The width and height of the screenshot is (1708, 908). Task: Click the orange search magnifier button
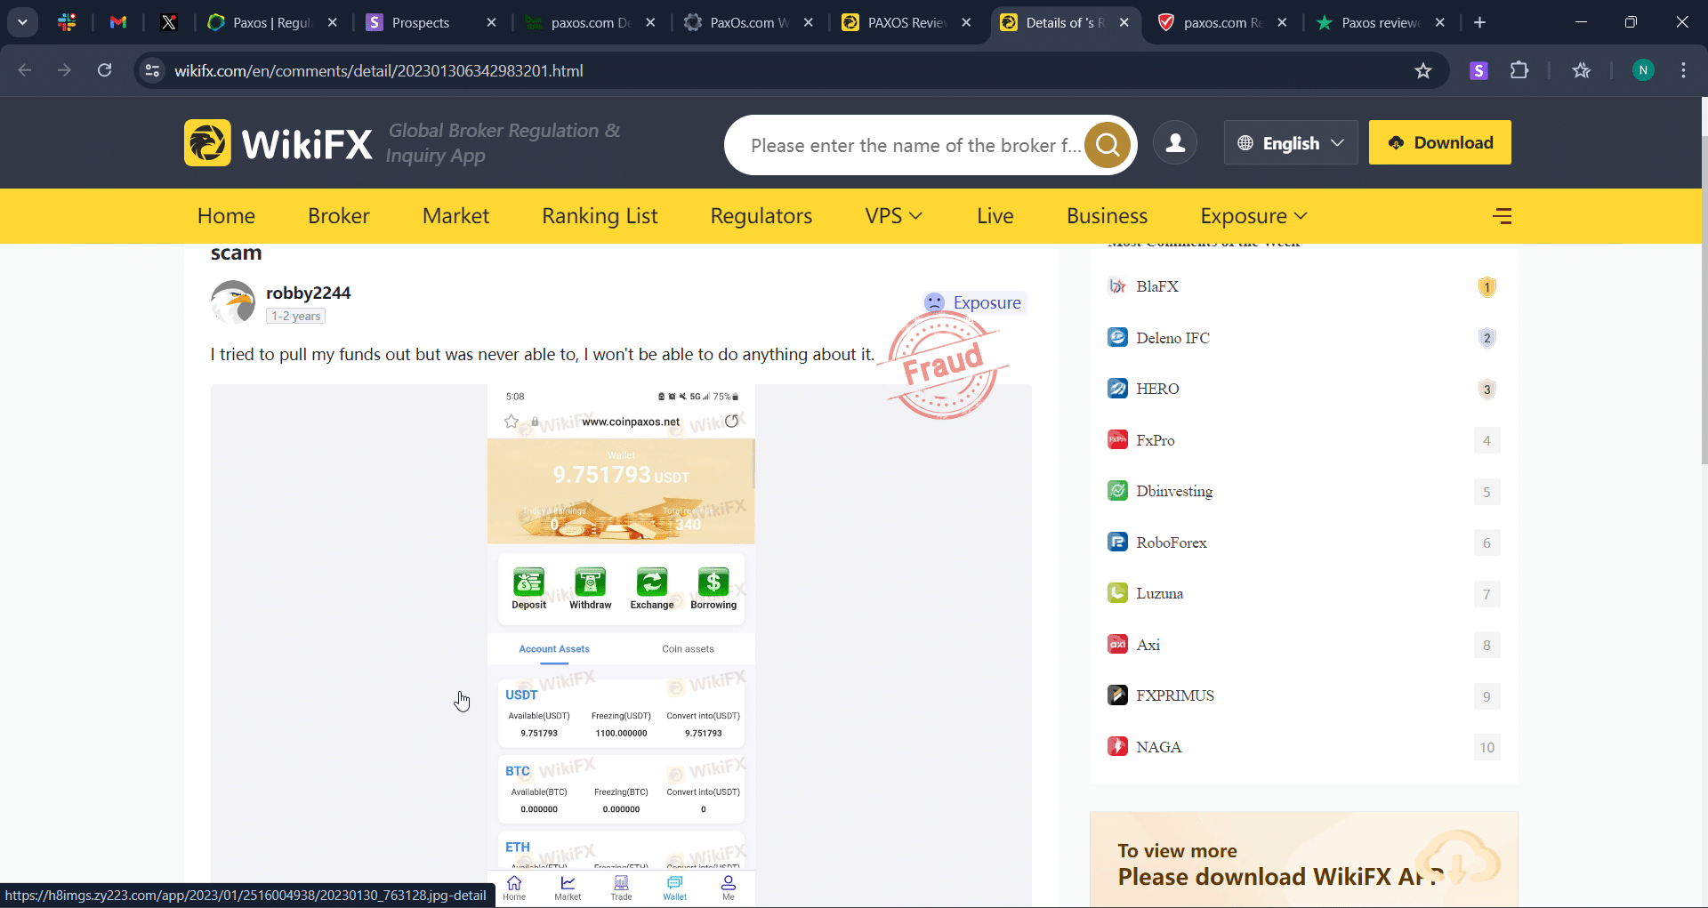pyautogui.click(x=1108, y=144)
